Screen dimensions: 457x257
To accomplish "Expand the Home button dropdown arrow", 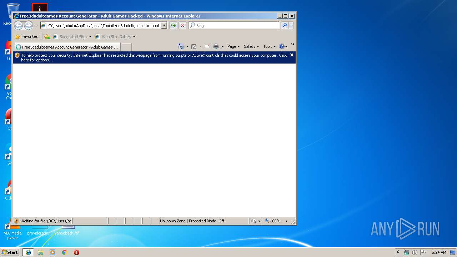I will [x=187, y=46].
